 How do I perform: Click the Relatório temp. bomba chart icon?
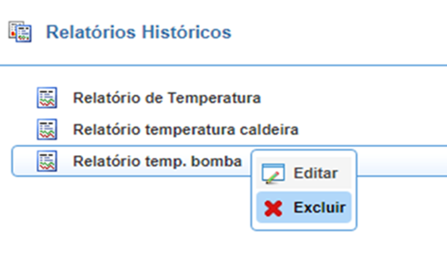click(x=47, y=161)
